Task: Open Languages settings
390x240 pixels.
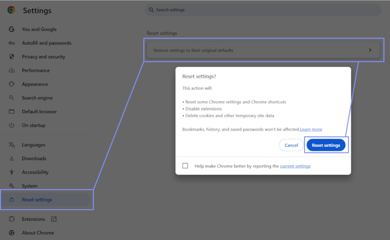Action: point(33,145)
